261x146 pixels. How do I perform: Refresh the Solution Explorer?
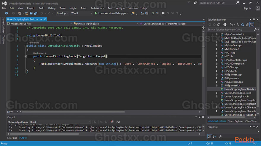pos(243,25)
